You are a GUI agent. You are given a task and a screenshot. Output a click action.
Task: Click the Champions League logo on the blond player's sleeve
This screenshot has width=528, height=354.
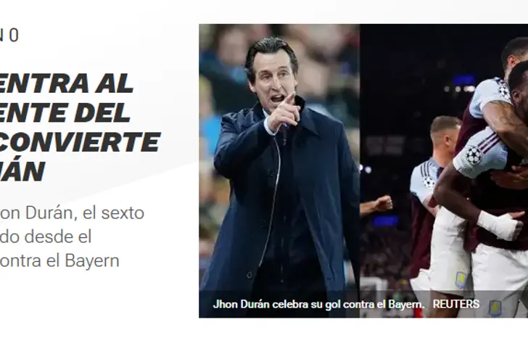[x=429, y=182]
